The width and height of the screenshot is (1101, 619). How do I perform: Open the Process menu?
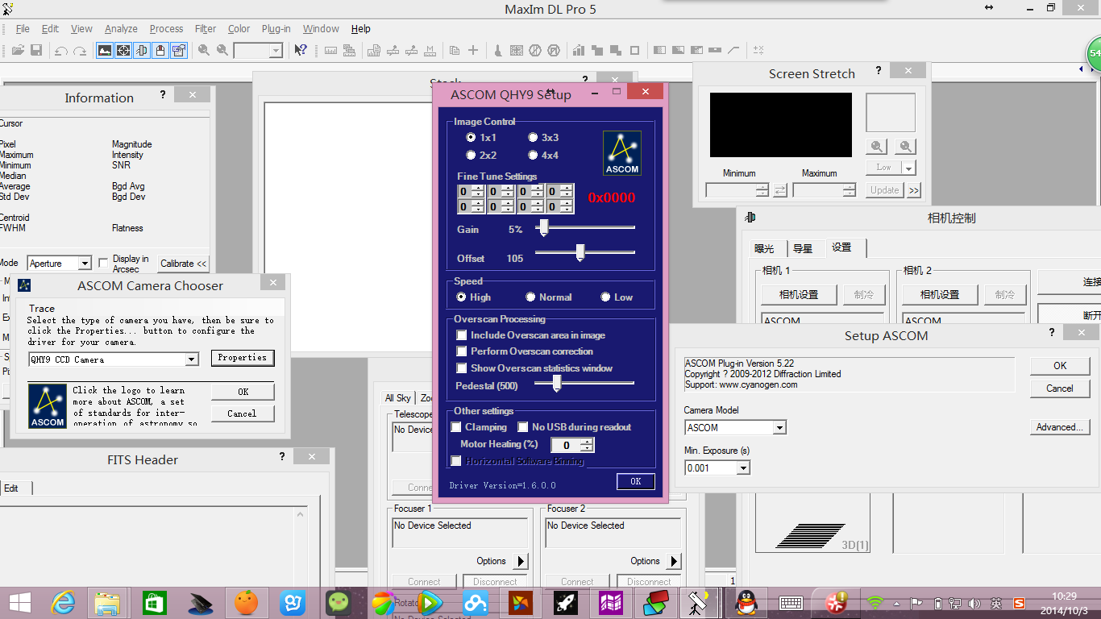(x=166, y=29)
